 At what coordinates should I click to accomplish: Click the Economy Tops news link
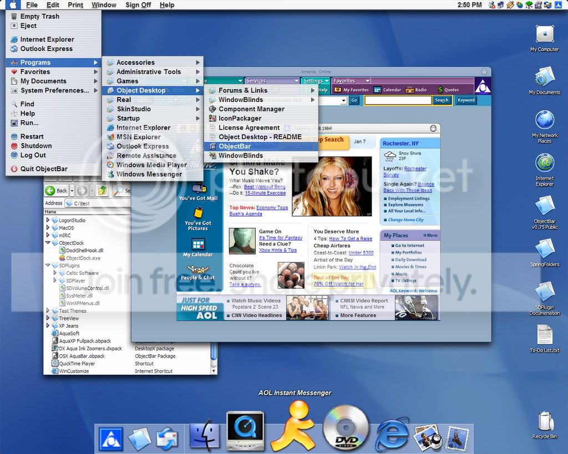(x=272, y=207)
